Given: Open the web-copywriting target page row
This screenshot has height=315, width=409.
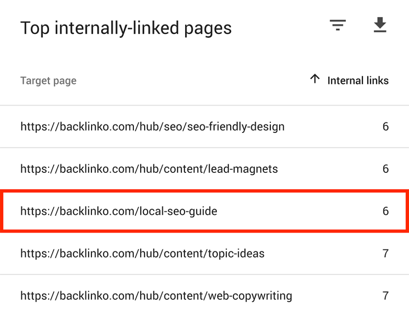Looking at the screenshot, I should click(x=204, y=296).
